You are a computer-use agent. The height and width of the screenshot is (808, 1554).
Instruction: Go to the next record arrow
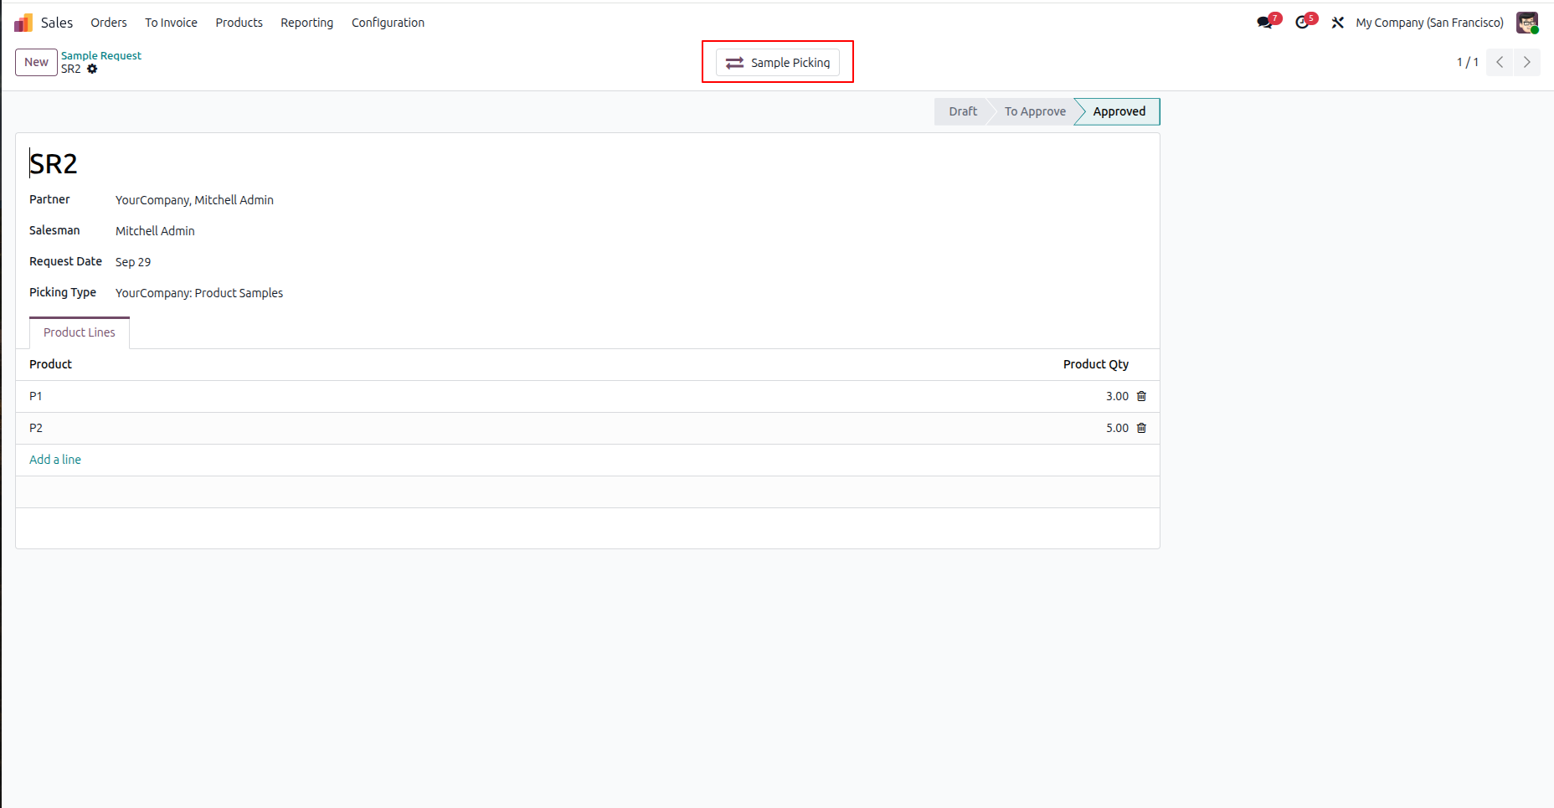pyautogui.click(x=1527, y=62)
